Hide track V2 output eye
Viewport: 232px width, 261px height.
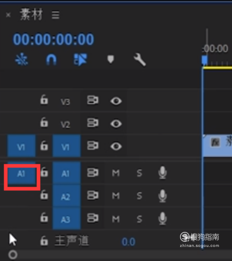(116, 124)
